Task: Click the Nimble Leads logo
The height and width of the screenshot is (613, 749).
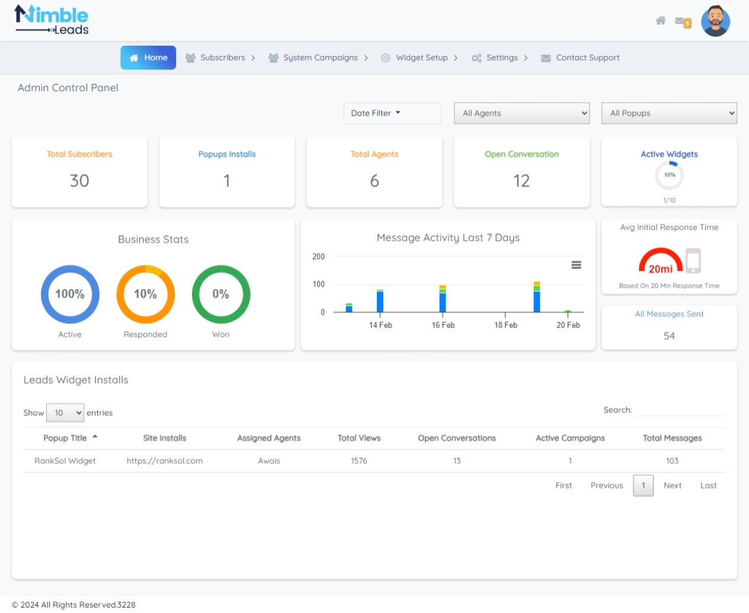Action: coord(52,21)
